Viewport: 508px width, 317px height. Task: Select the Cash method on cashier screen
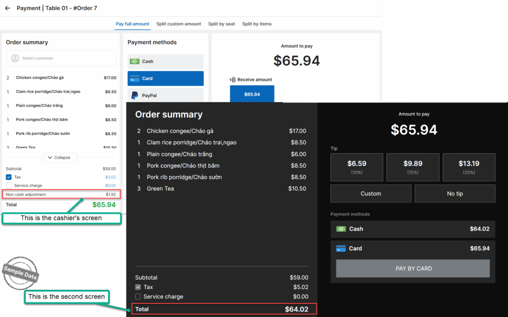coord(165,62)
